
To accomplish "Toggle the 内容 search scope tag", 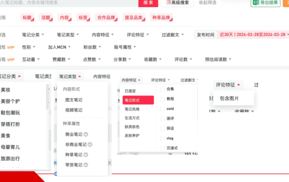I will coord(64,18).
